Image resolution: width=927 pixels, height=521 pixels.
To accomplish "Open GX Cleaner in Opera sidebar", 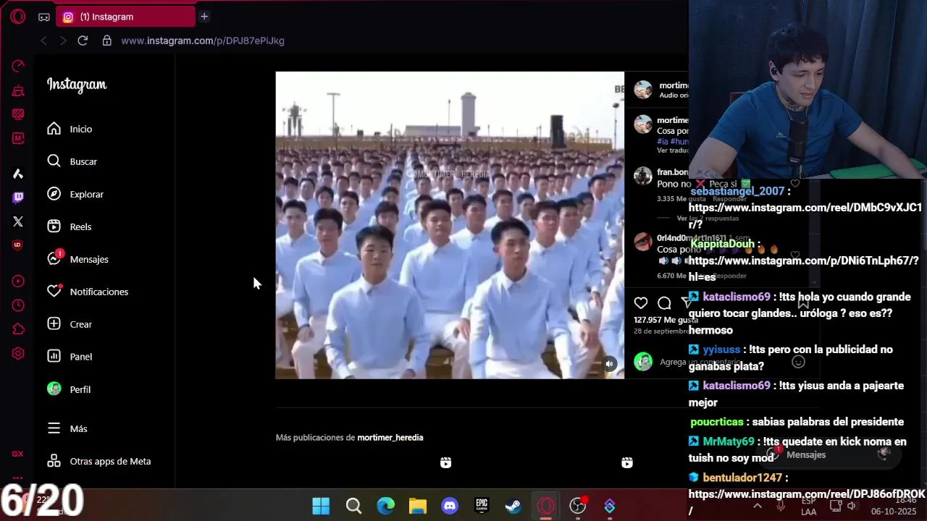I will pos(18,90).
